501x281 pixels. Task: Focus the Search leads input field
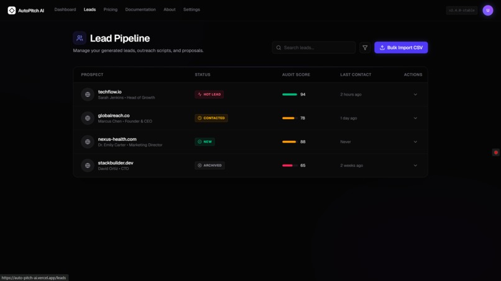point(314,48)
